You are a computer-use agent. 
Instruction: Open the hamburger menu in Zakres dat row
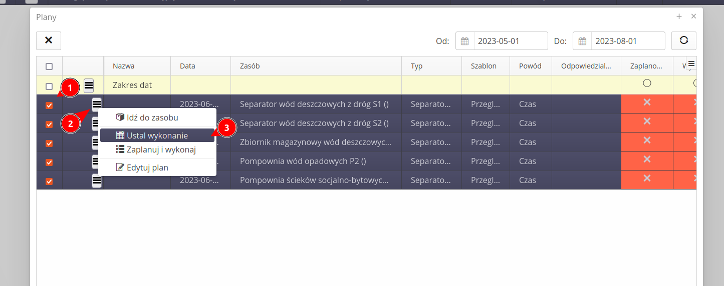coord(89,85)
